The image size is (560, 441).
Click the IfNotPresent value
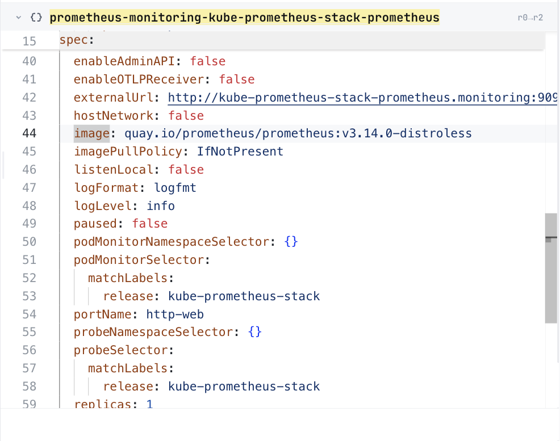(240, 152)
